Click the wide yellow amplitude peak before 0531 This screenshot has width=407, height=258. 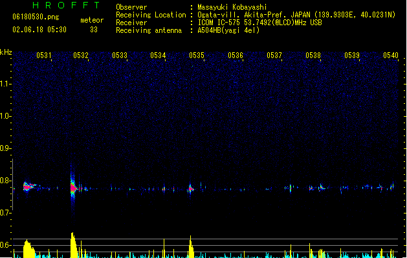(29, 249)
